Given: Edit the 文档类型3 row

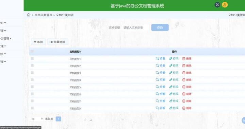Looking at the screenshot, I should [174, 73].
